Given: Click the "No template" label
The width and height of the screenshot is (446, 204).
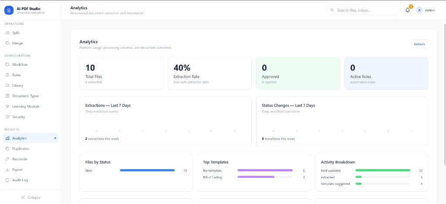Looking at the screenshot, I should (x=212, y=171).
